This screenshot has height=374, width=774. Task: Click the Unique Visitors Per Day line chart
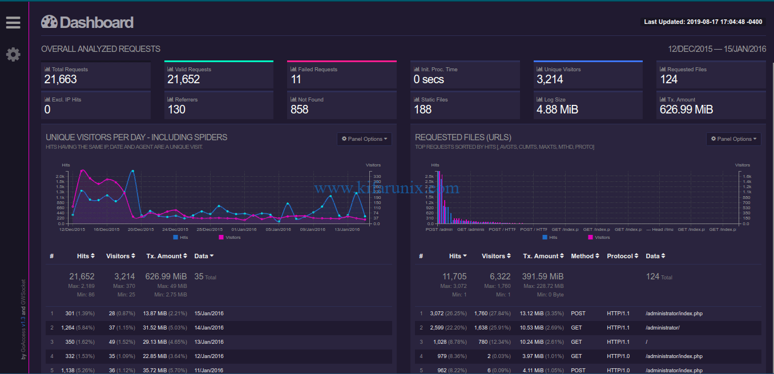tap(219, 197)
